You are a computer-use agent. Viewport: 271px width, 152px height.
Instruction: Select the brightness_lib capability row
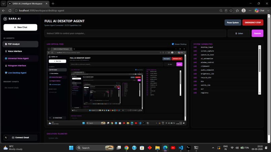coord(225,74)
